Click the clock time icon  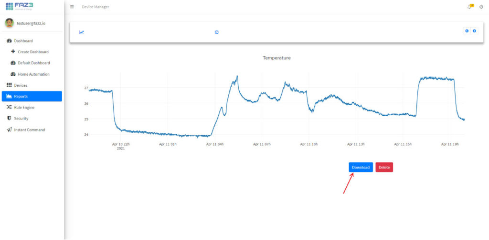tap(216, 32)
